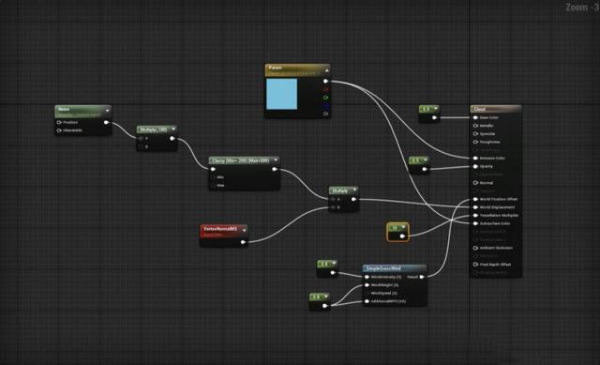This screenshot has height=365, width=600.
Task: Click the Specular pin on Cloud node
Action: [475, 133]
